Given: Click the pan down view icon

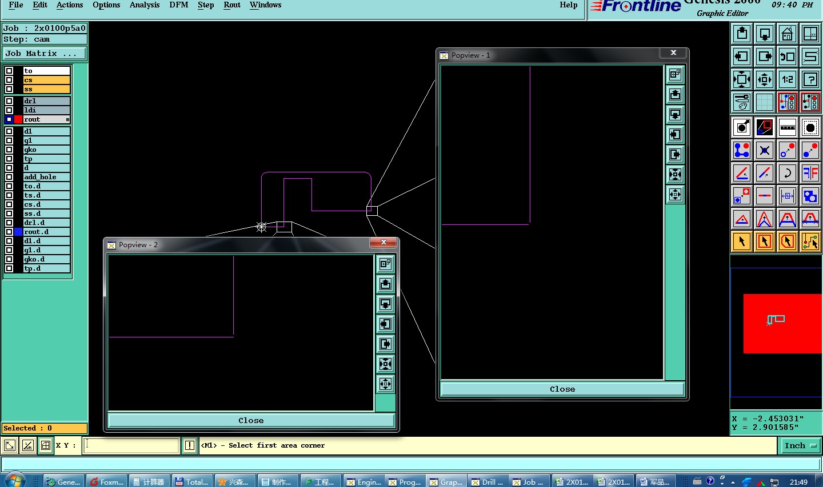Looking at the screenshot, I should tap(765, 34).
